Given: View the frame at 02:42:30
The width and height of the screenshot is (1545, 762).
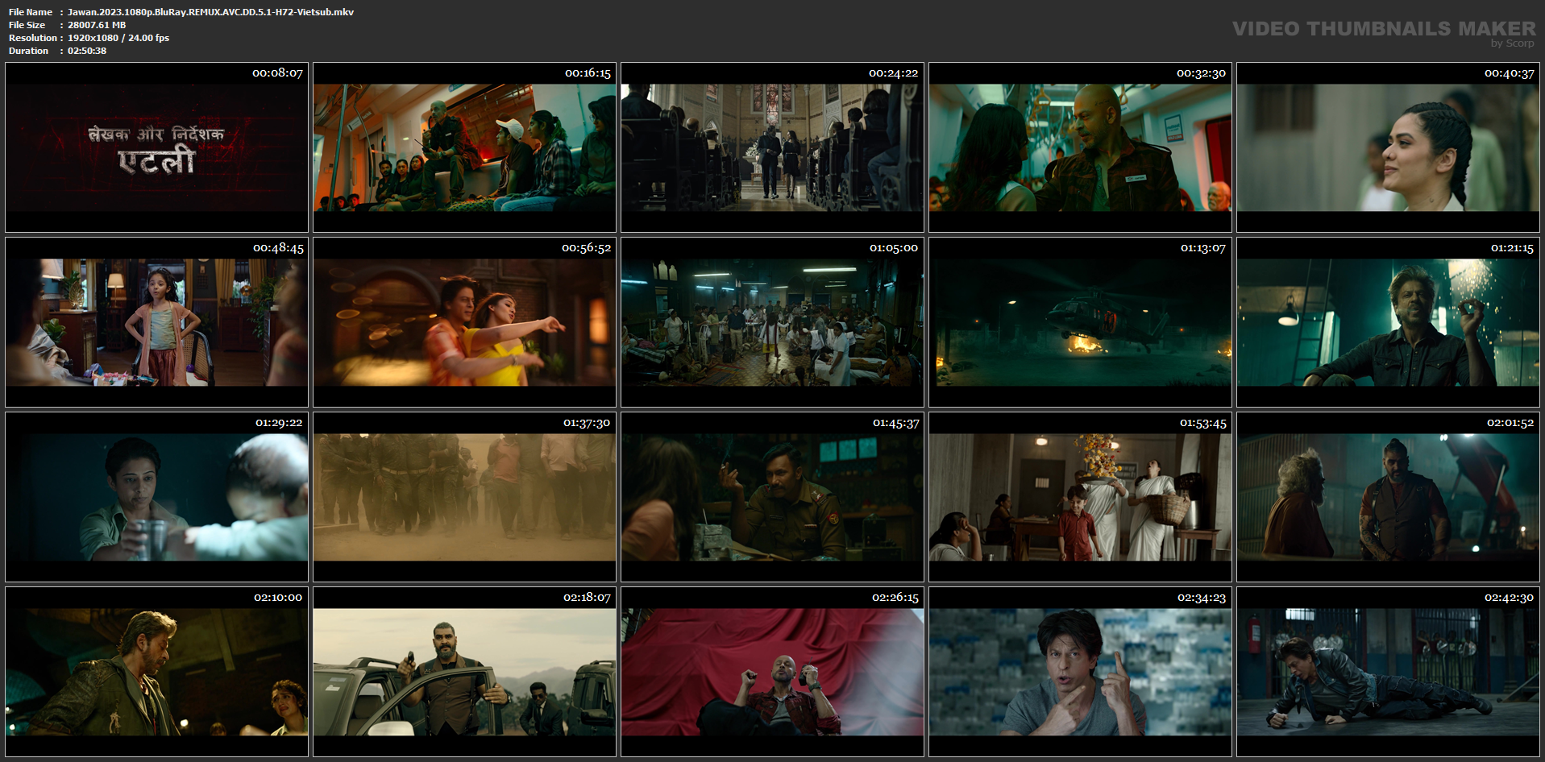Looking at the screenshot, I should click(1388, 672).
